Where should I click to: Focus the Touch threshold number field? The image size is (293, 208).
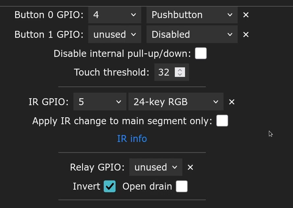tap(172, 72)
